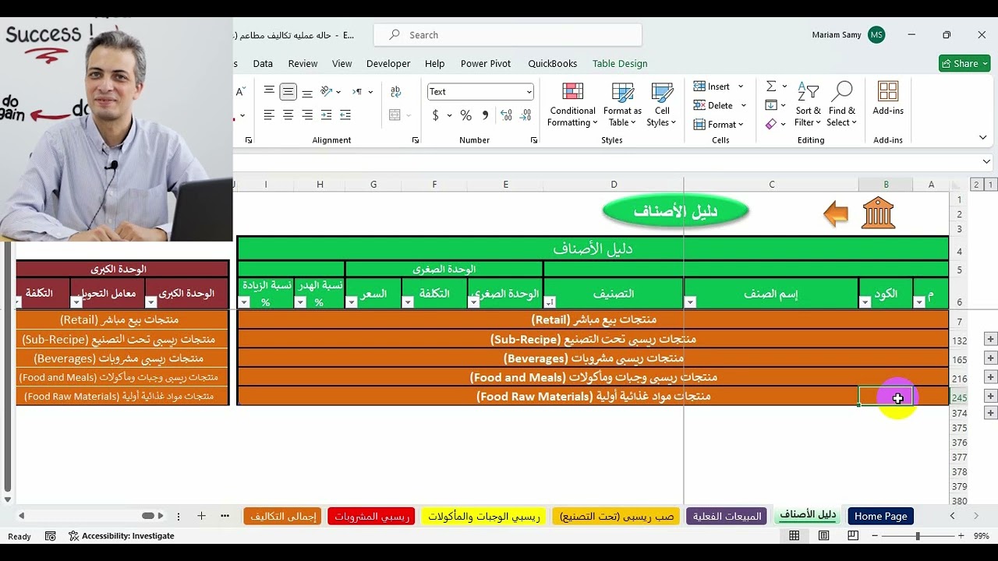Expand the outline group at row 216
998x561 pixels.
pos(990,377)
